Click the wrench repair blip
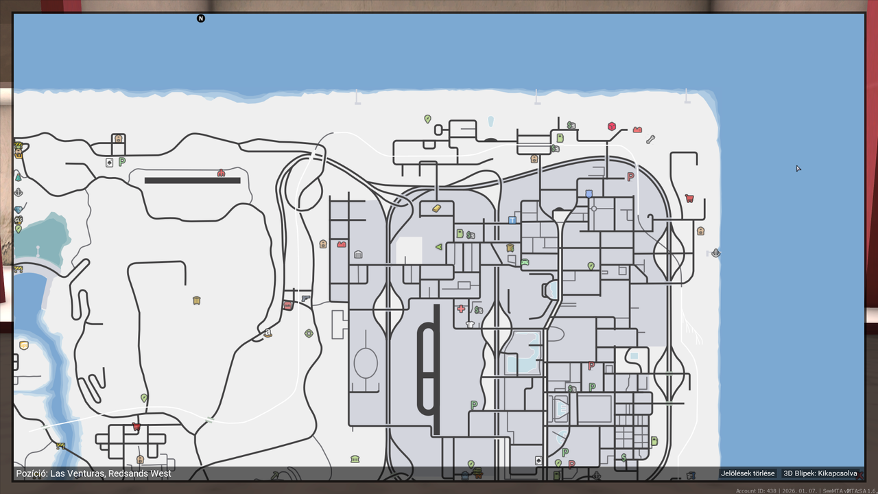The width and height of the screenshot is (878, 494). (x=650, y=139)
